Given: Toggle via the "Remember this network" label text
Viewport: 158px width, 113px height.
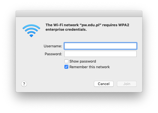Looking at the screenshot, I should click(90, 67).
